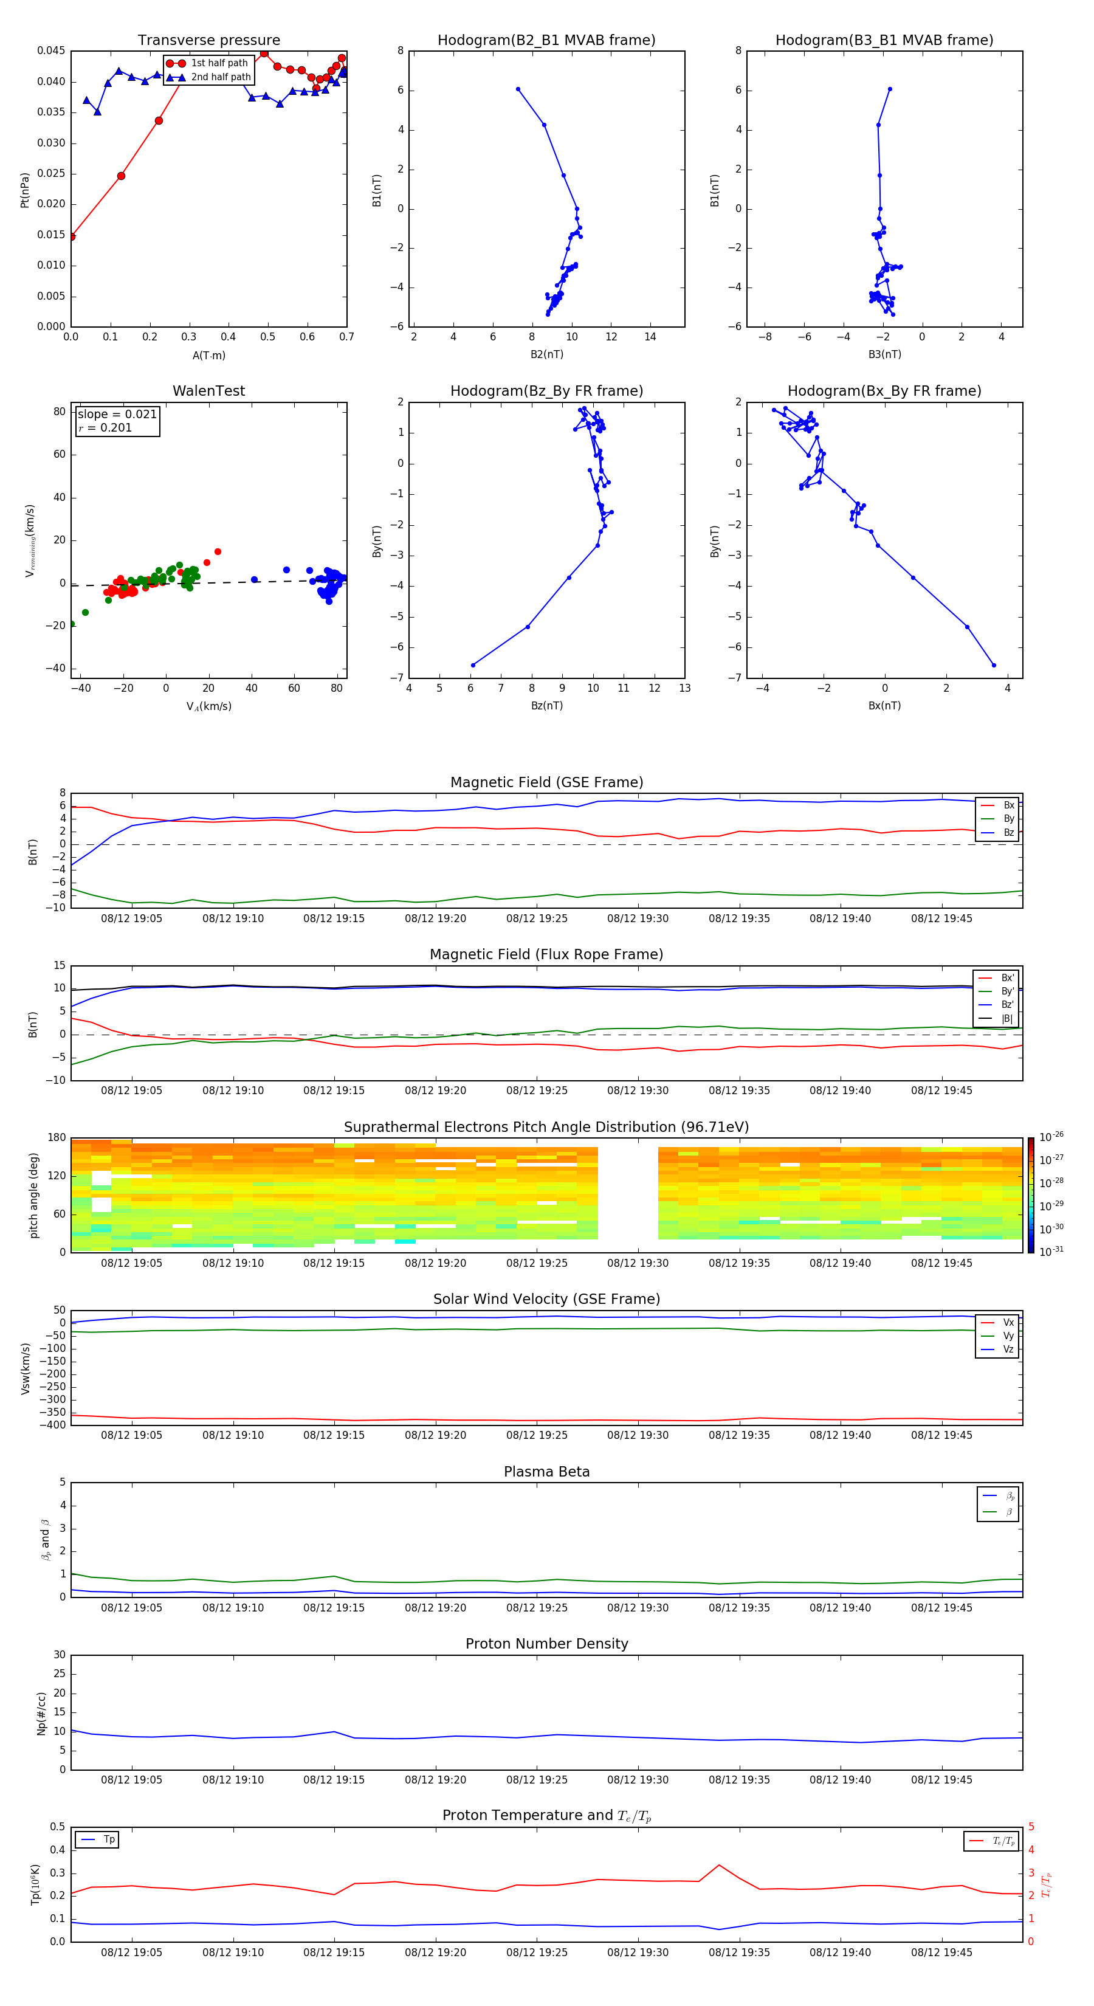Click the "Hodogram(Bx_By FR frame)" title
Screen dimensions: 1094x2006
[884, 391]
